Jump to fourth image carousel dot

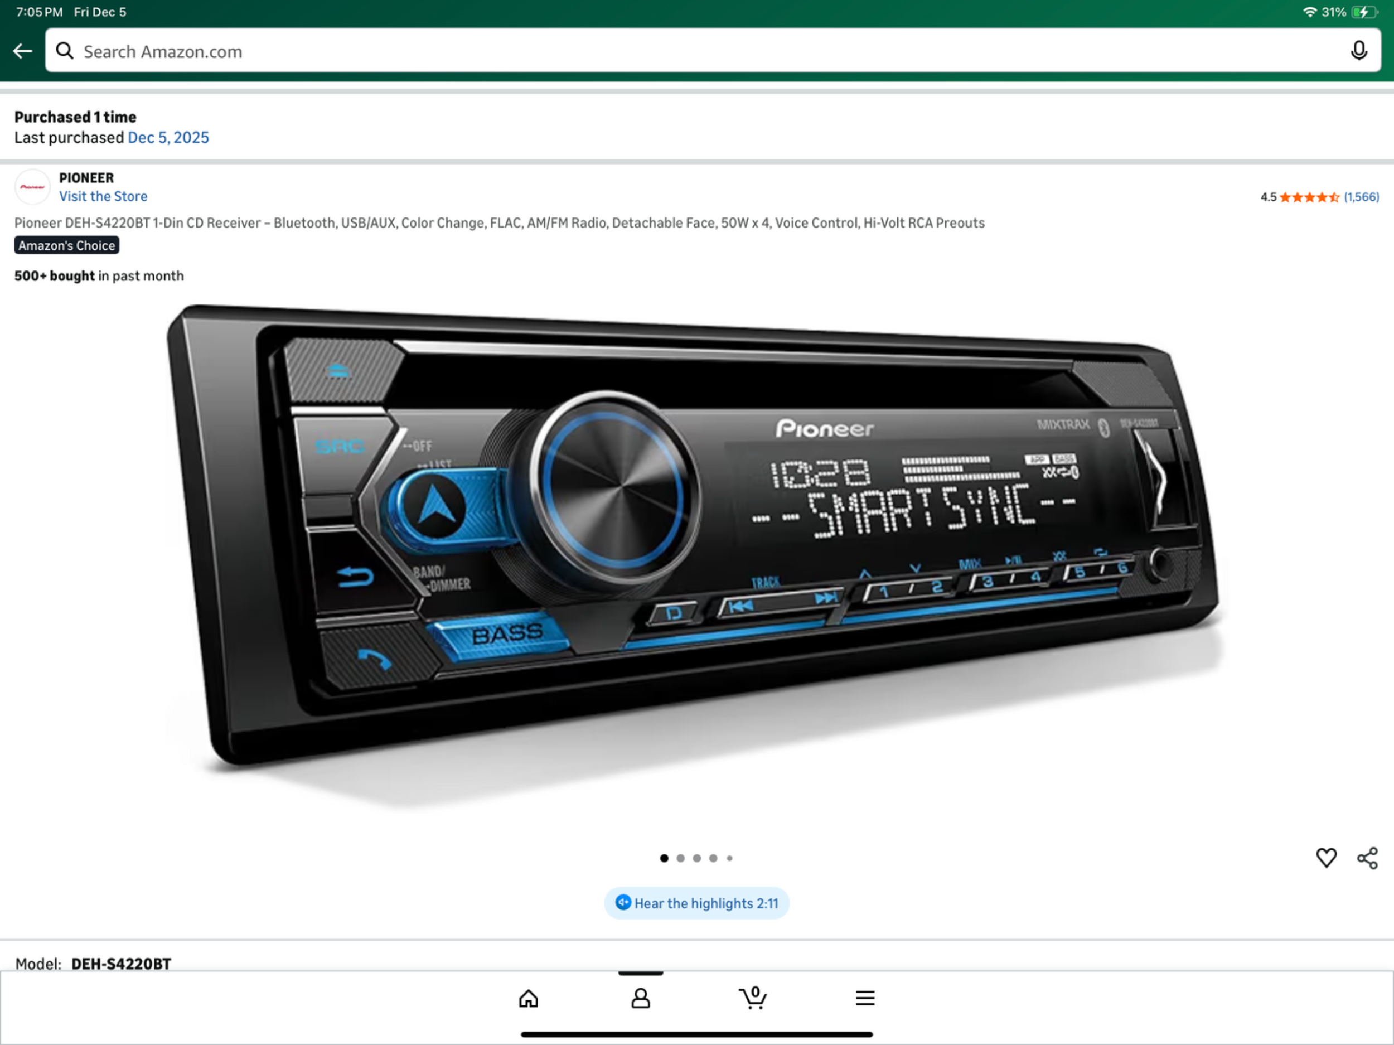(713, 858)
